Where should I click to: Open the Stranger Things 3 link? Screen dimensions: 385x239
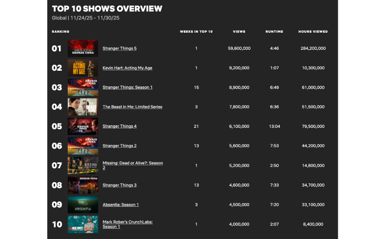click(119, 185)
